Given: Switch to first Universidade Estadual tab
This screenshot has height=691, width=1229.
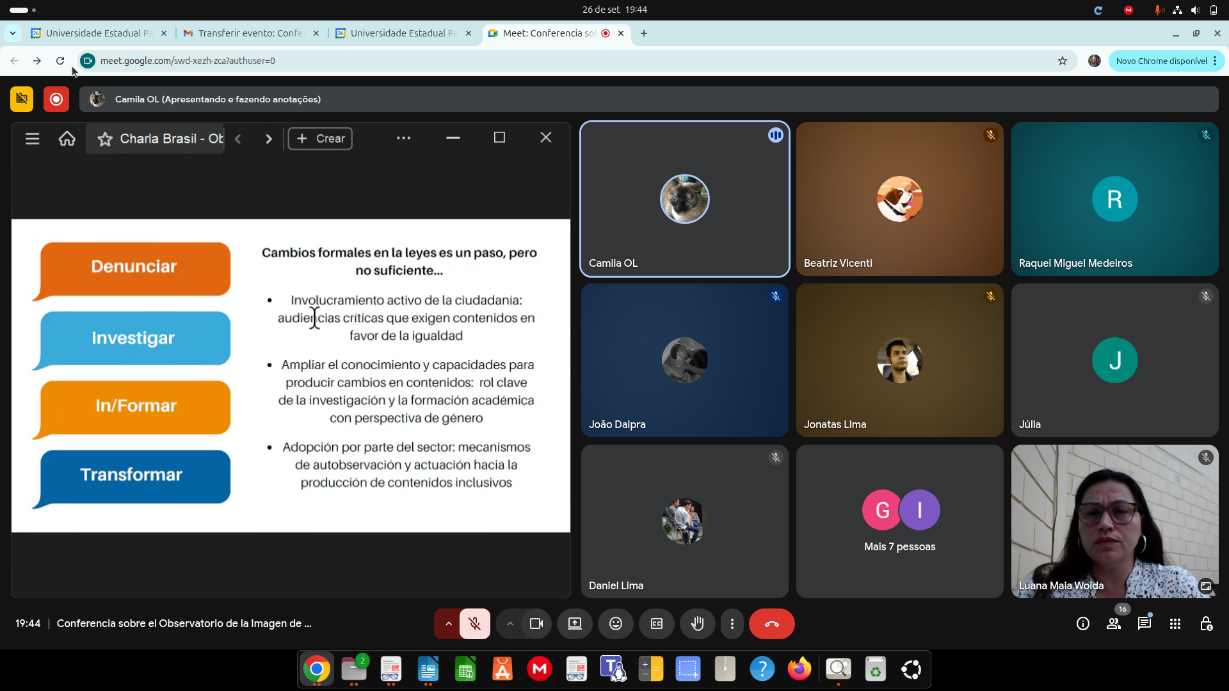Looking at the screenshot, I should point(98,33).
